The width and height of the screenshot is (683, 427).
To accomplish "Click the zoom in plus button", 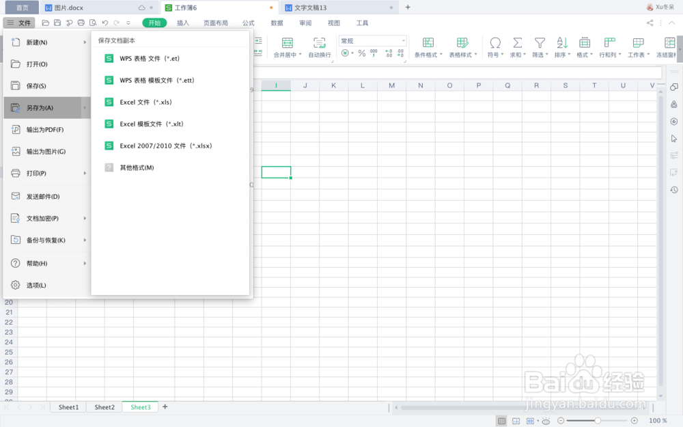I will 635,420.
